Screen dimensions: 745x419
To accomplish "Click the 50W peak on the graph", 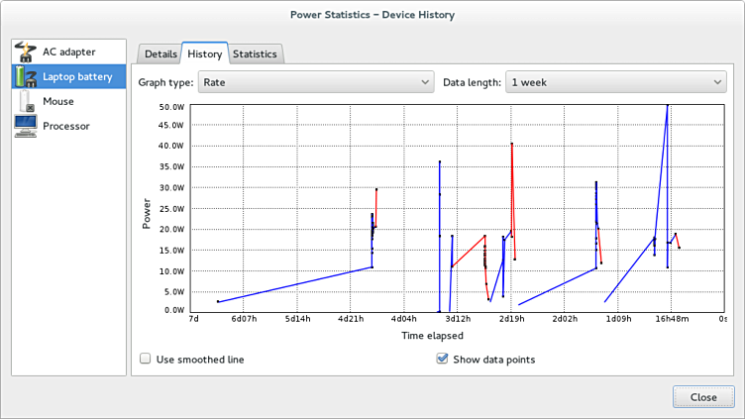I will tap(668, 106).
